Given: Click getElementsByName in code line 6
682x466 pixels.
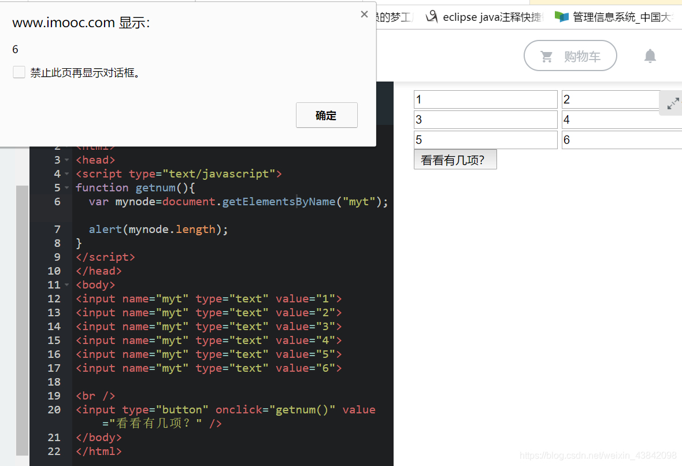Looking at the screenshot, I should tap(279, 201).
